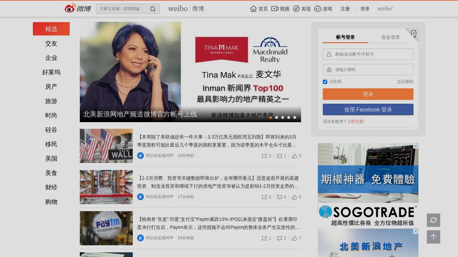Select 好莱坞 category in sidebar
This screenshot has width=458, height=257.
click(x=51, y=72)
